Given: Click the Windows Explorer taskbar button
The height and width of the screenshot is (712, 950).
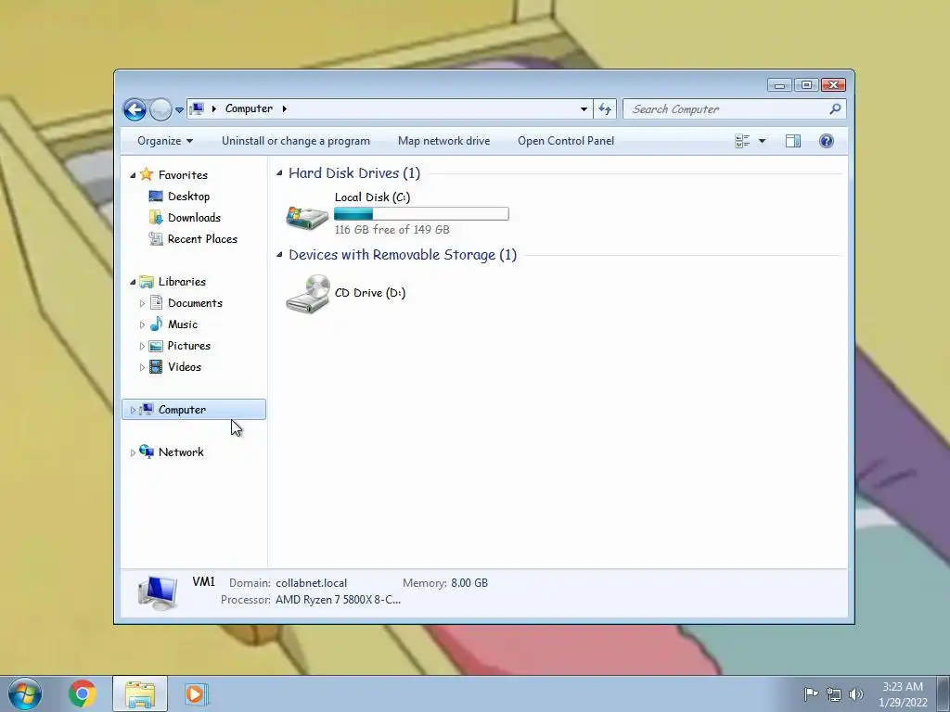Looking at the screenshot, I should (x=140, y=693).
